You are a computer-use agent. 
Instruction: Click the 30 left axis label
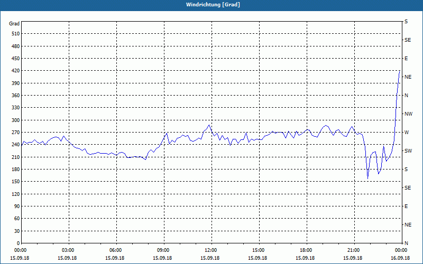17,231
